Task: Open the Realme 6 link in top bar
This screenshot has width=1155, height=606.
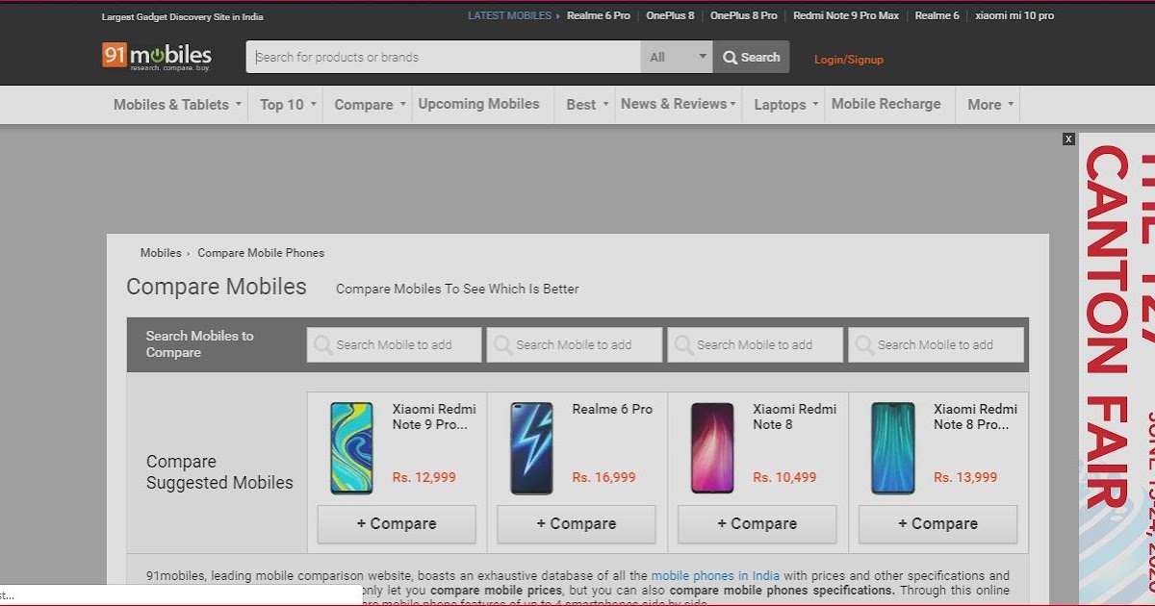Action: tap(937, 16)
